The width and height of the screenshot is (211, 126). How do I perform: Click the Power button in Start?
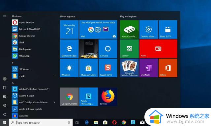click(x=5, y=114)
